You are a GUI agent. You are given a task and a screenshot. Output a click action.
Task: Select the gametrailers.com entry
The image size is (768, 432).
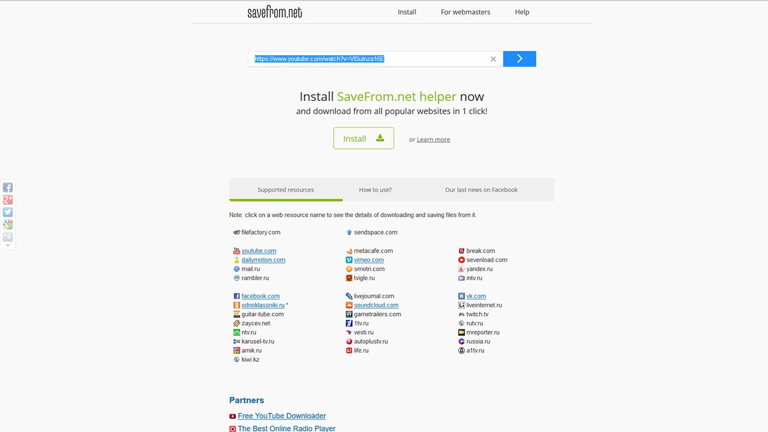point(377,314)
